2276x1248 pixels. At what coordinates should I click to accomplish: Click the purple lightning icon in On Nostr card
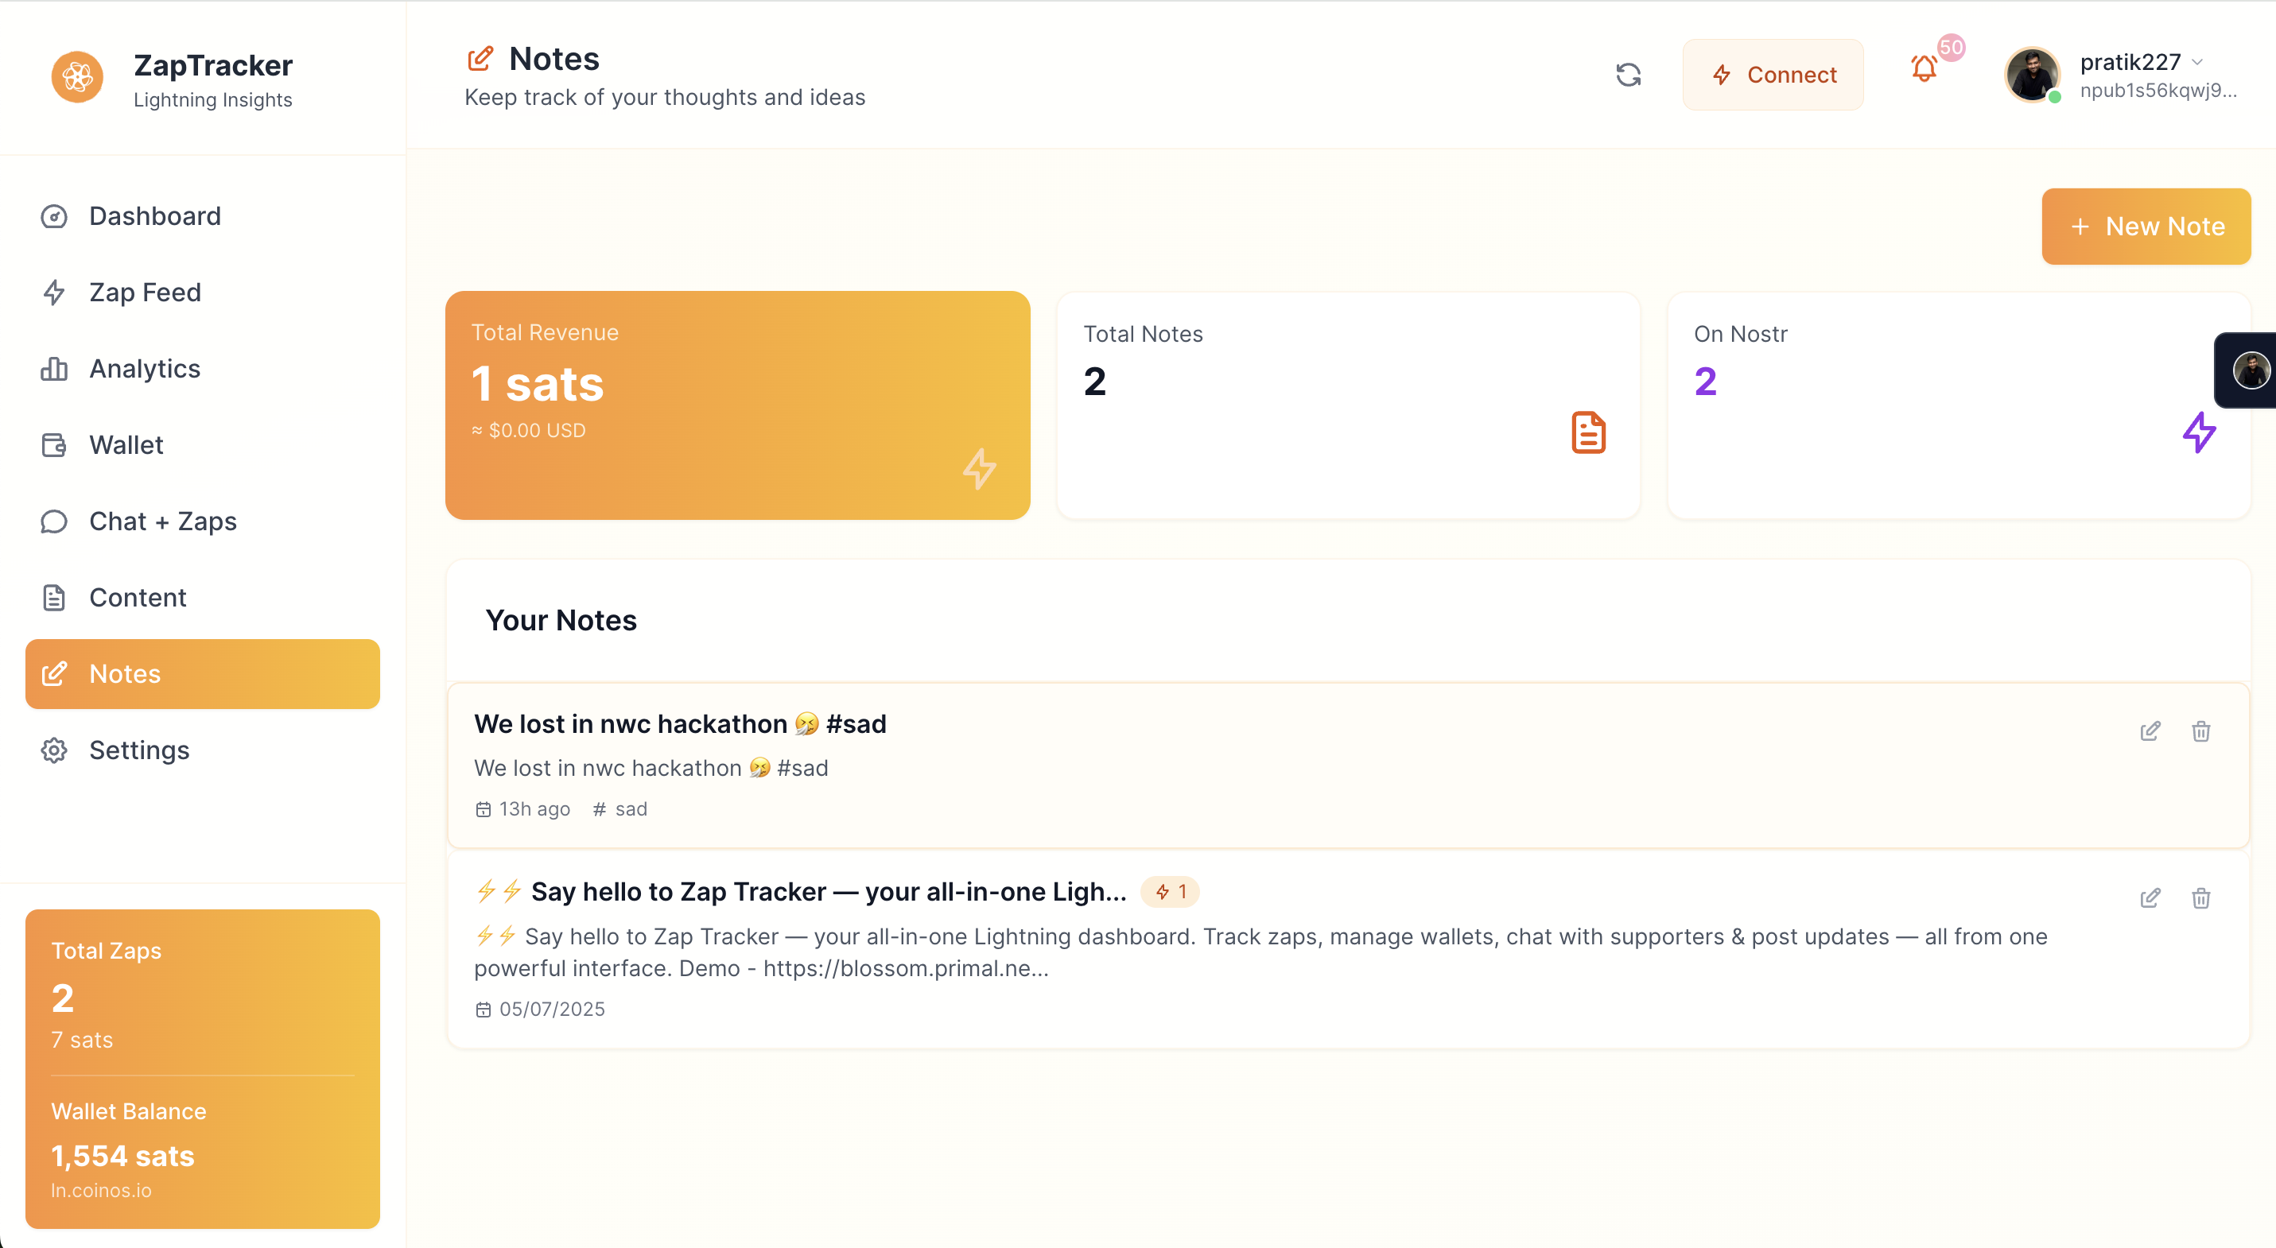(2198, 432)
